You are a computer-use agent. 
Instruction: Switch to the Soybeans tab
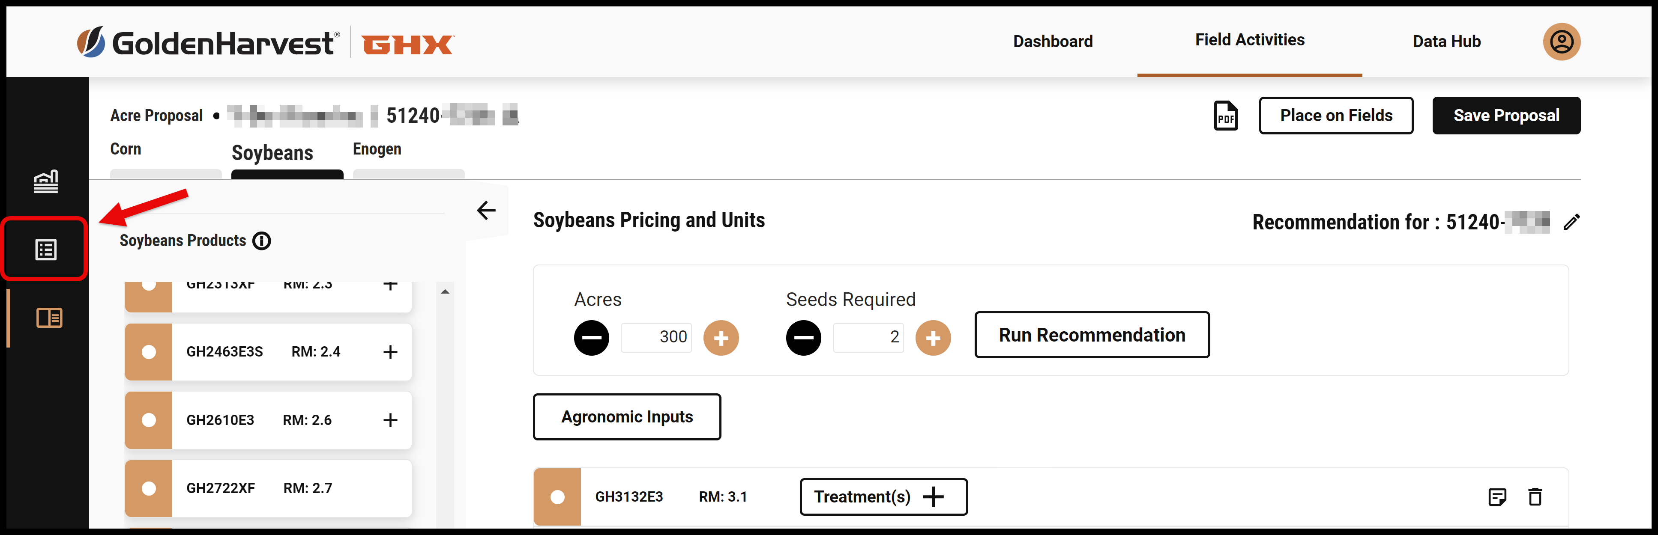coord(272,153)
